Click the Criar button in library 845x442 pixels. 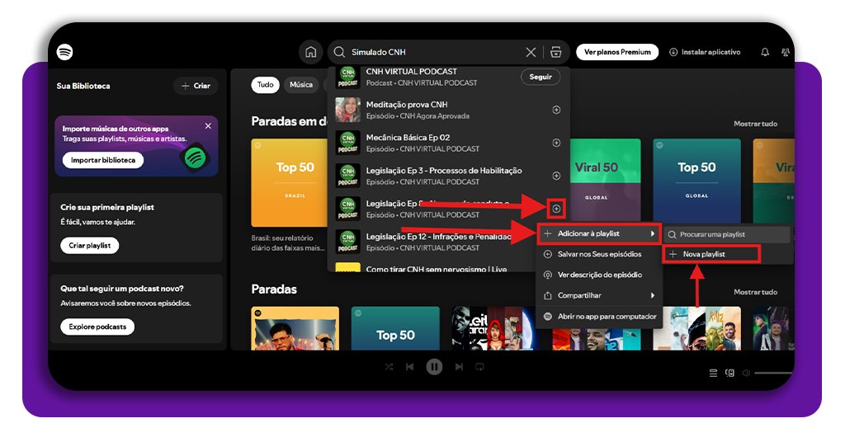click(196, 86)
